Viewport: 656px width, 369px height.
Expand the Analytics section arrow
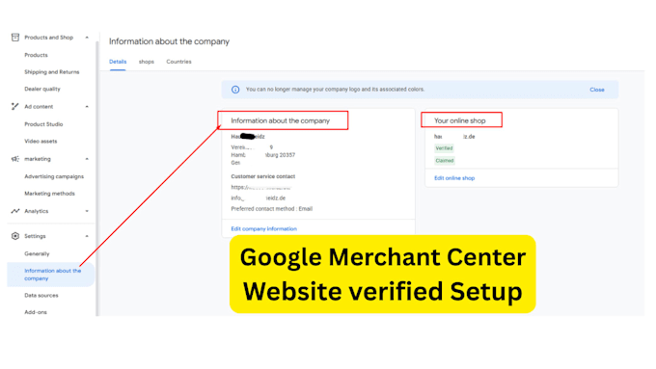click(x=87, y=211)
